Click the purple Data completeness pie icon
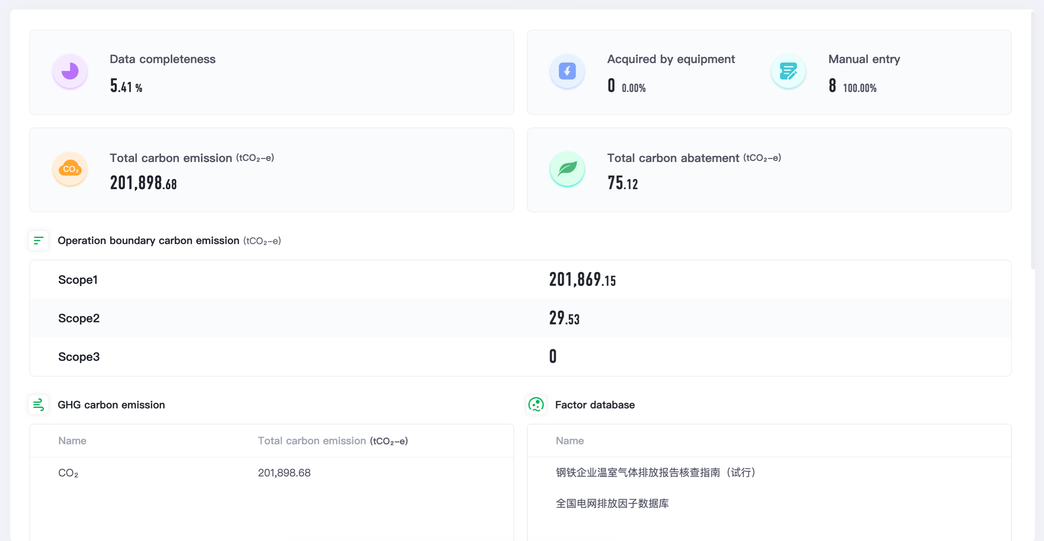 [70, 71]
